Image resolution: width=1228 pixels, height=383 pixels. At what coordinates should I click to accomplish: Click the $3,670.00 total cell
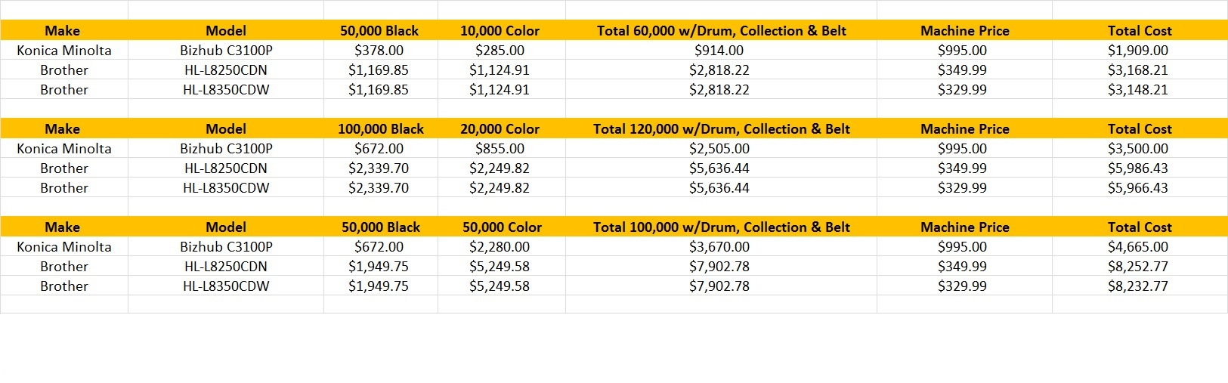coord(719,247)
